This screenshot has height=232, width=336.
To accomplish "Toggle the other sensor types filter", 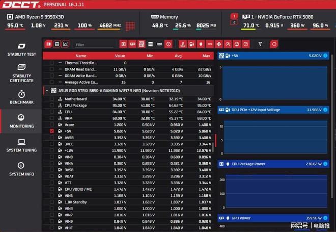I will pyautogui.click(x=246, y=44).
